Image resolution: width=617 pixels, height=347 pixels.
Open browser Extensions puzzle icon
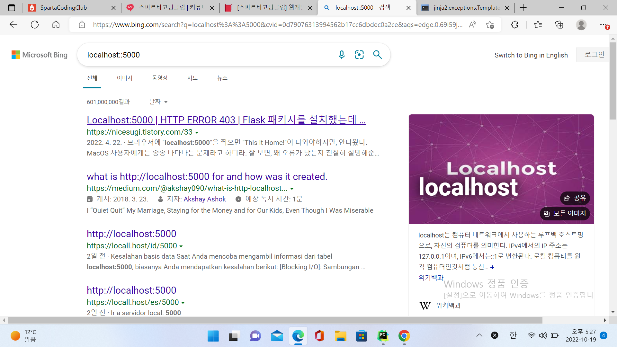coord(514,24)
